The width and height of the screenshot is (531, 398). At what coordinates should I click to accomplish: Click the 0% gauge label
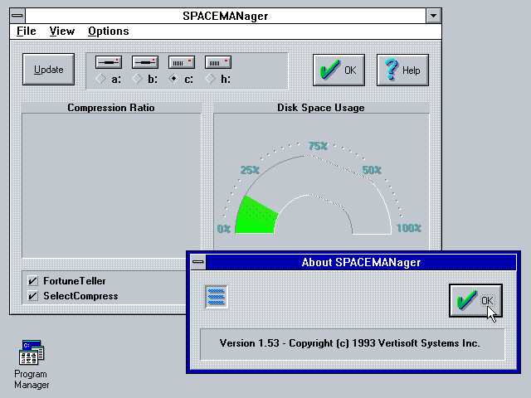pos(224,229)
